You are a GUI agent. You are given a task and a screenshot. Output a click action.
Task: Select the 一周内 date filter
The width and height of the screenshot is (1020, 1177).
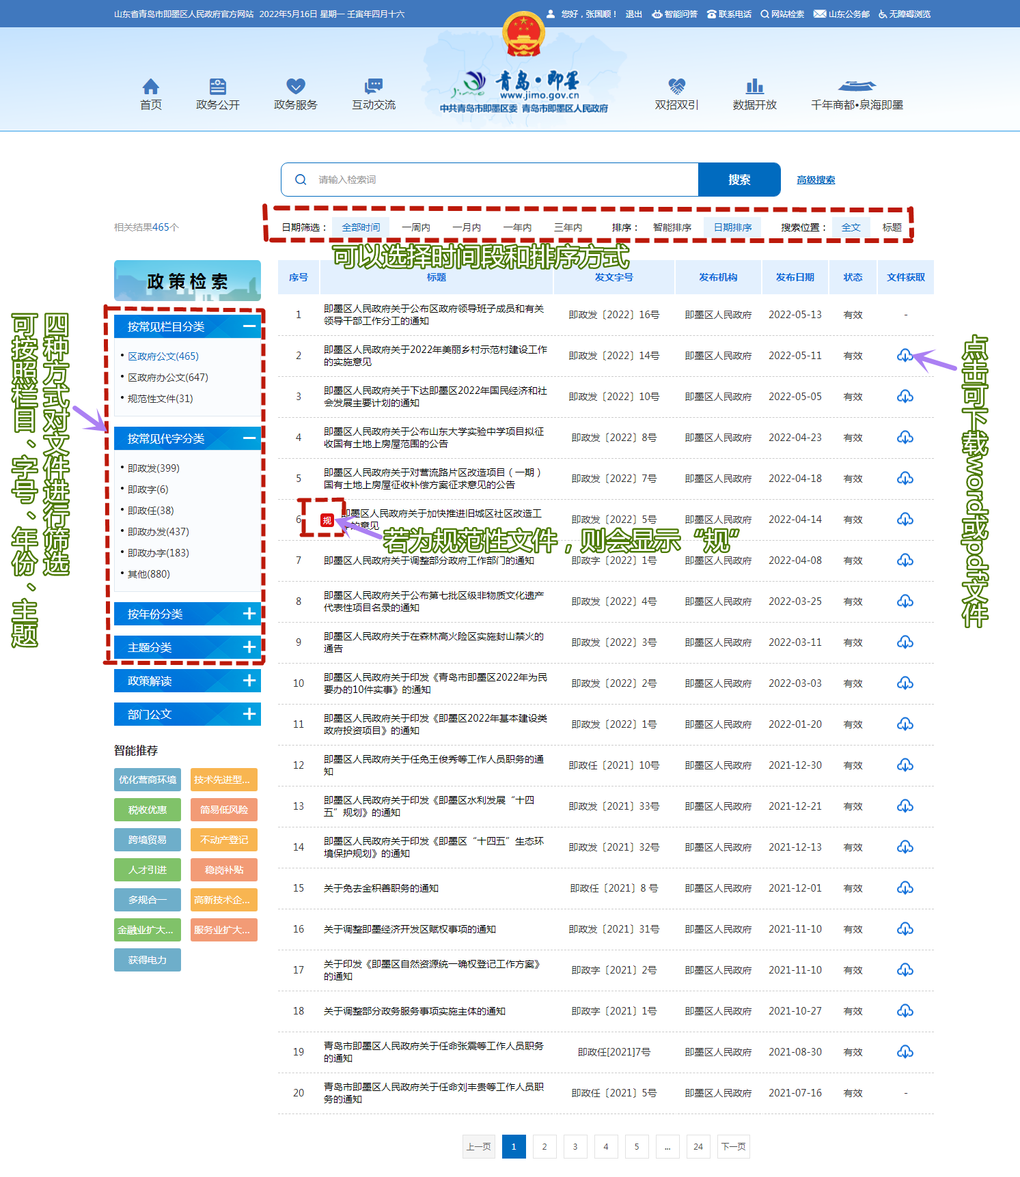click(415, 227)
